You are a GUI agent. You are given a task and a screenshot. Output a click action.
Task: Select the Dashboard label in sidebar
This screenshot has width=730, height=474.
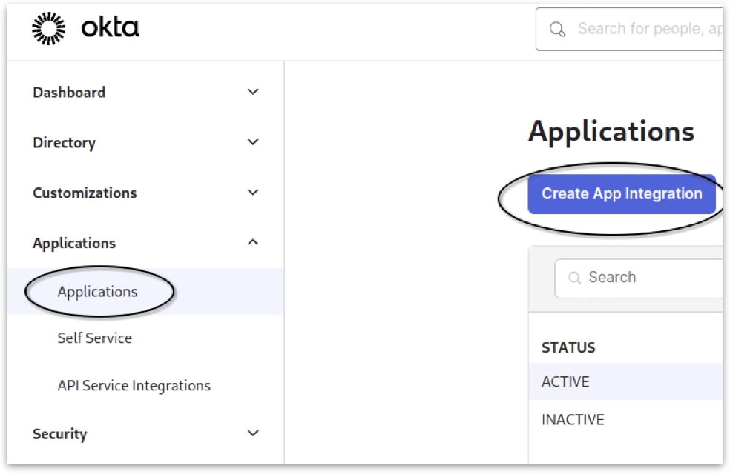[69, 93]
